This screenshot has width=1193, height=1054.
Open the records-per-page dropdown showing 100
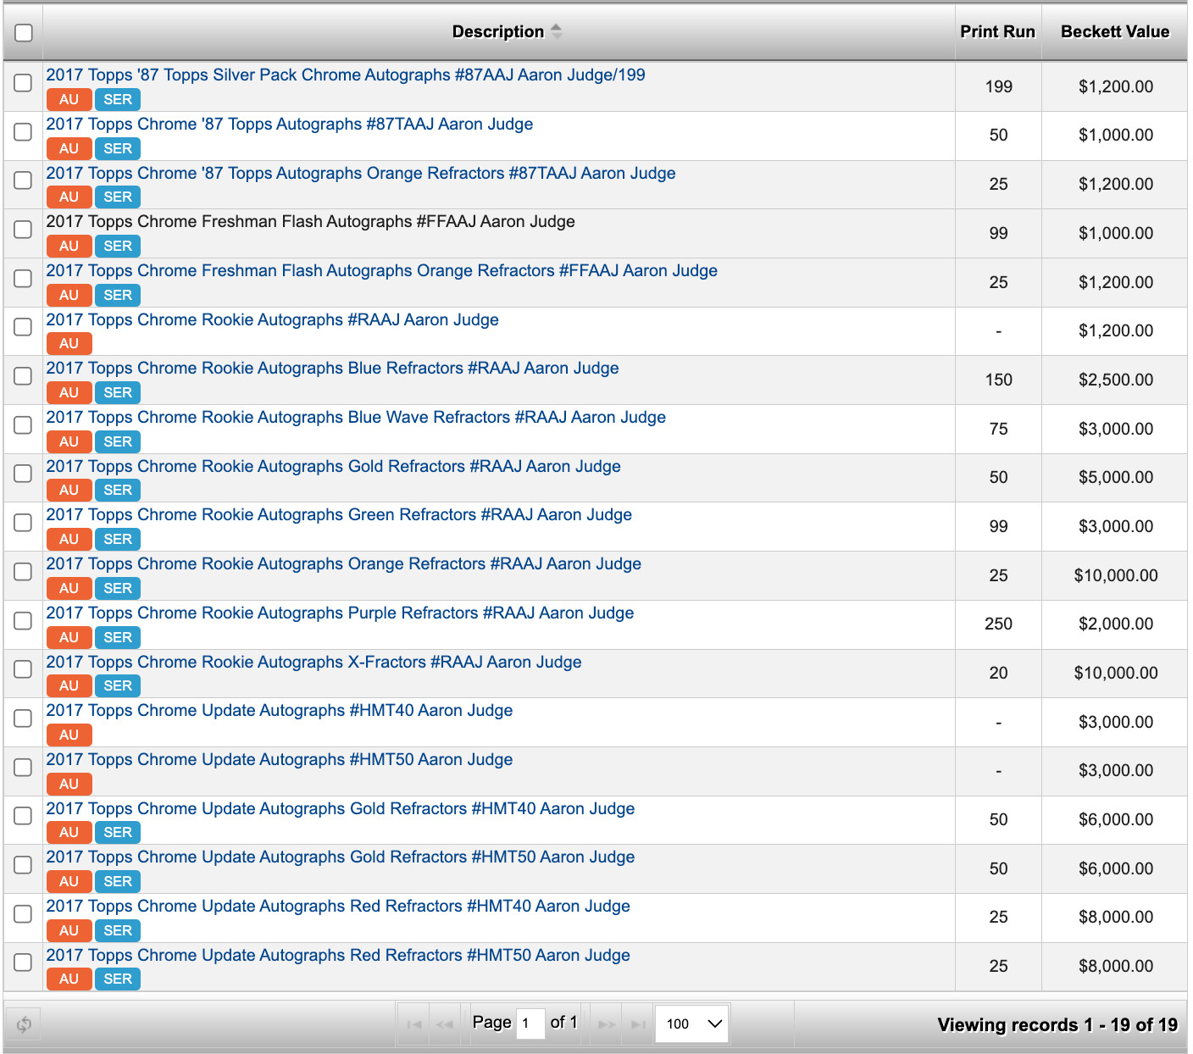click(692, 1023)
